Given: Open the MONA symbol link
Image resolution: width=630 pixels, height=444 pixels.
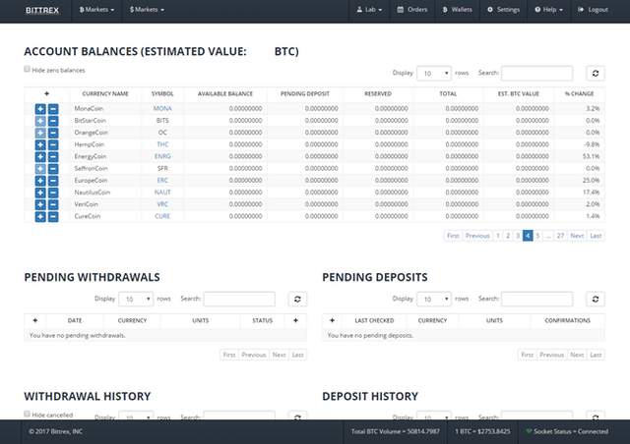Looking at the screenshot, I should pos(162,109).
